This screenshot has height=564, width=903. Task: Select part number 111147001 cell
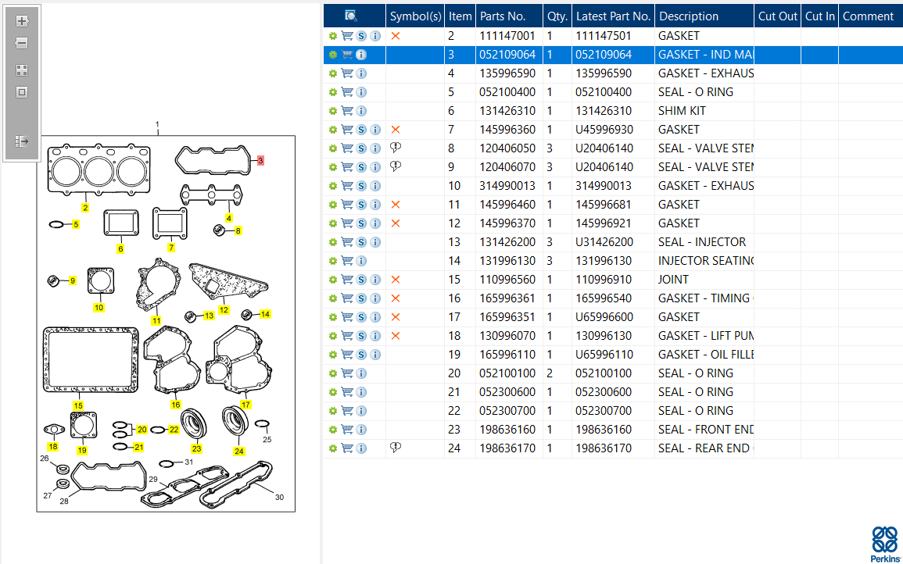point(507,36)
